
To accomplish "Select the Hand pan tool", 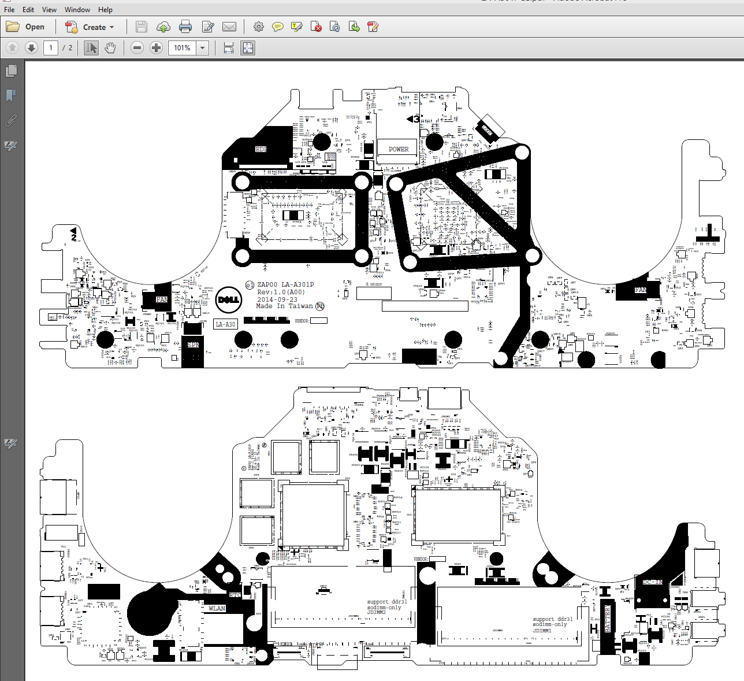I will 110,48.
